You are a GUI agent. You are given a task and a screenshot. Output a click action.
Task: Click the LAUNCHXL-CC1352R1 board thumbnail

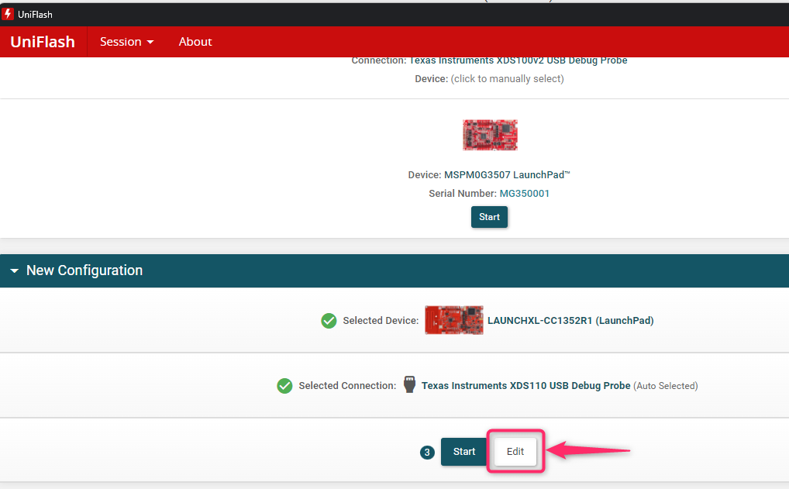[x=454, y=320]
